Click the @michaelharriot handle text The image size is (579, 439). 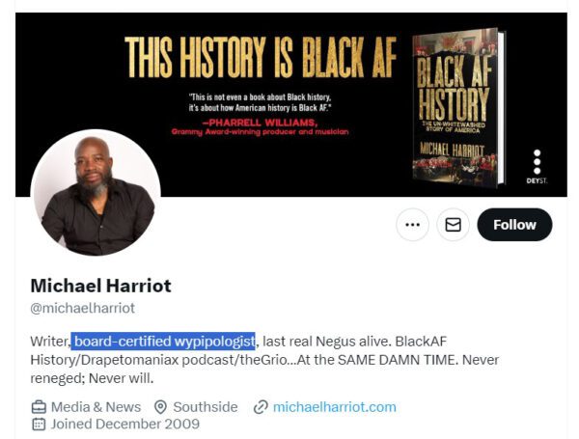coord(83,308)
